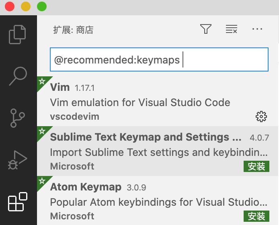Image resolution: width=279 pixels, height=225 pixels.
Task: Click the recommended star badge on Vim
Action: (42, 82)
